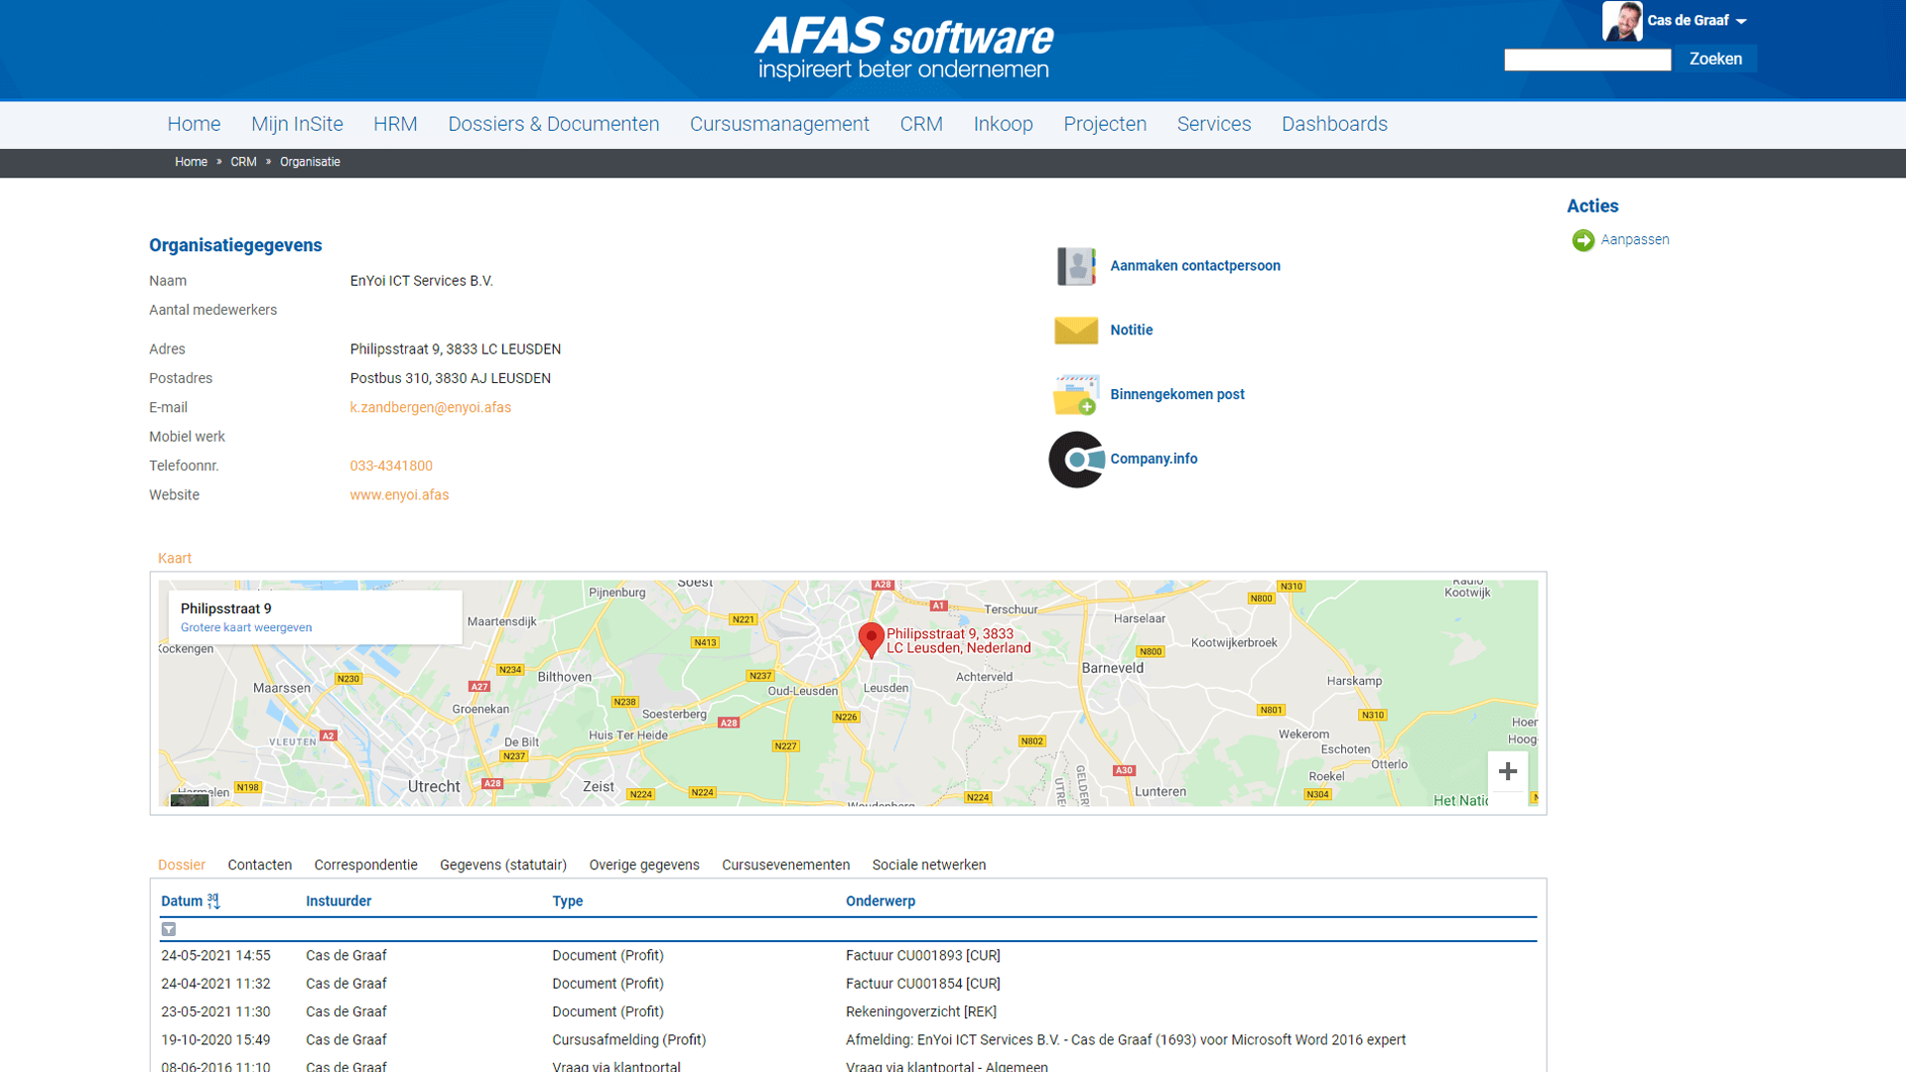Open the Dossiers & Documenten menu
This screenshot has width=1906, height=1072.
pos(553,124)
